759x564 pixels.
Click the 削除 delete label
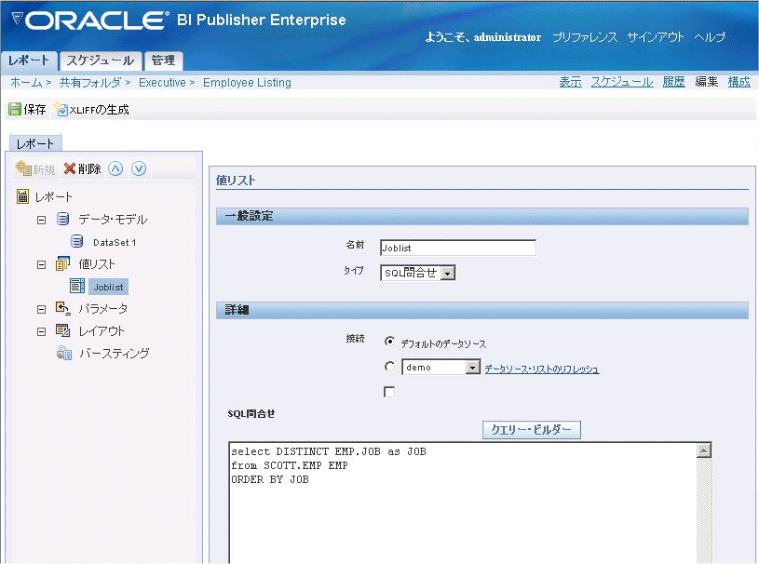click(x=89, y=168)
